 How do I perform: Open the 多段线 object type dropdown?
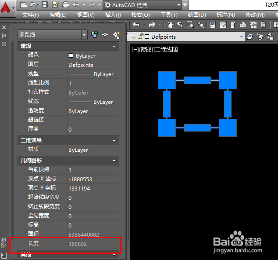click(84, 35)
